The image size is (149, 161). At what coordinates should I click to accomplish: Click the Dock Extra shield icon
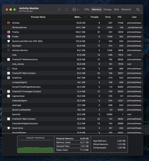tap(9, 128)
